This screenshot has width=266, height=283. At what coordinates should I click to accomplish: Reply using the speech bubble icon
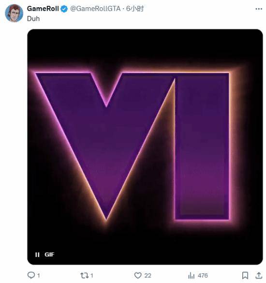[31, 275]
